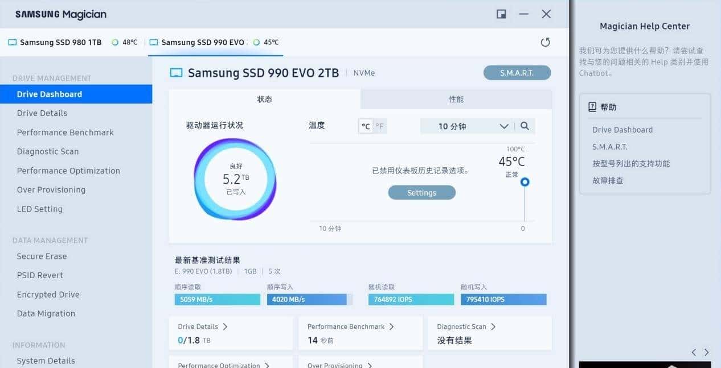
Task: Open the 10 分钟 time range dropdown
Action: (x=503, y=126)
